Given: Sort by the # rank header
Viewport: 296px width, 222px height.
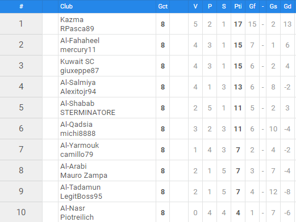Looking at the screenshot, I should tap(21, 6).
